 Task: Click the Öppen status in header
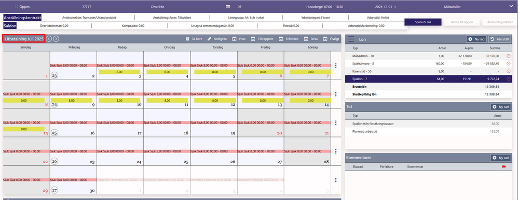pyautogui.click(x=25, y=6)
